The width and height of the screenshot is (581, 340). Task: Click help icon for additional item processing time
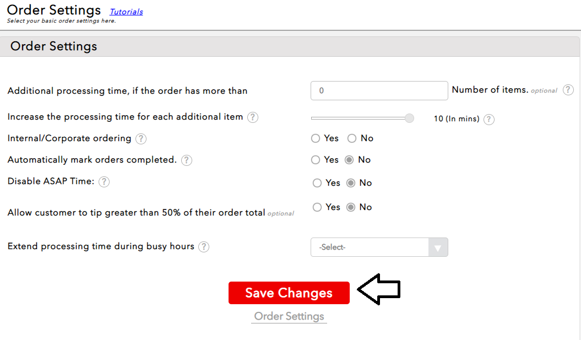pyautogui.click(x=253, y=117)
